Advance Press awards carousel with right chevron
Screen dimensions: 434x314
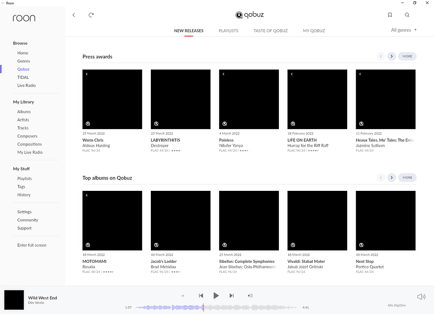click(391, 56)
